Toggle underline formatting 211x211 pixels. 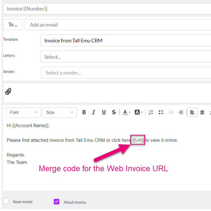[104, 112]
